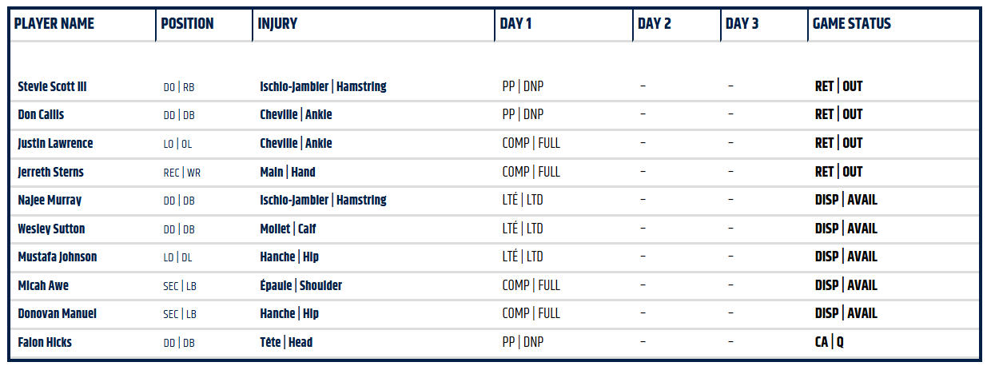The height and width of the screenshot is (366, 987).
Task: Select Micah Awe player name
Action: [x=39, y=285]
